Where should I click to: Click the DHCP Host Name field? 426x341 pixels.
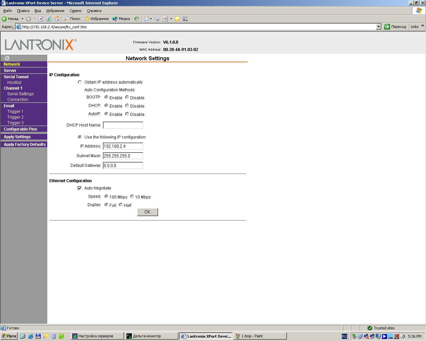pyautogui.click(x=123, y=125)
